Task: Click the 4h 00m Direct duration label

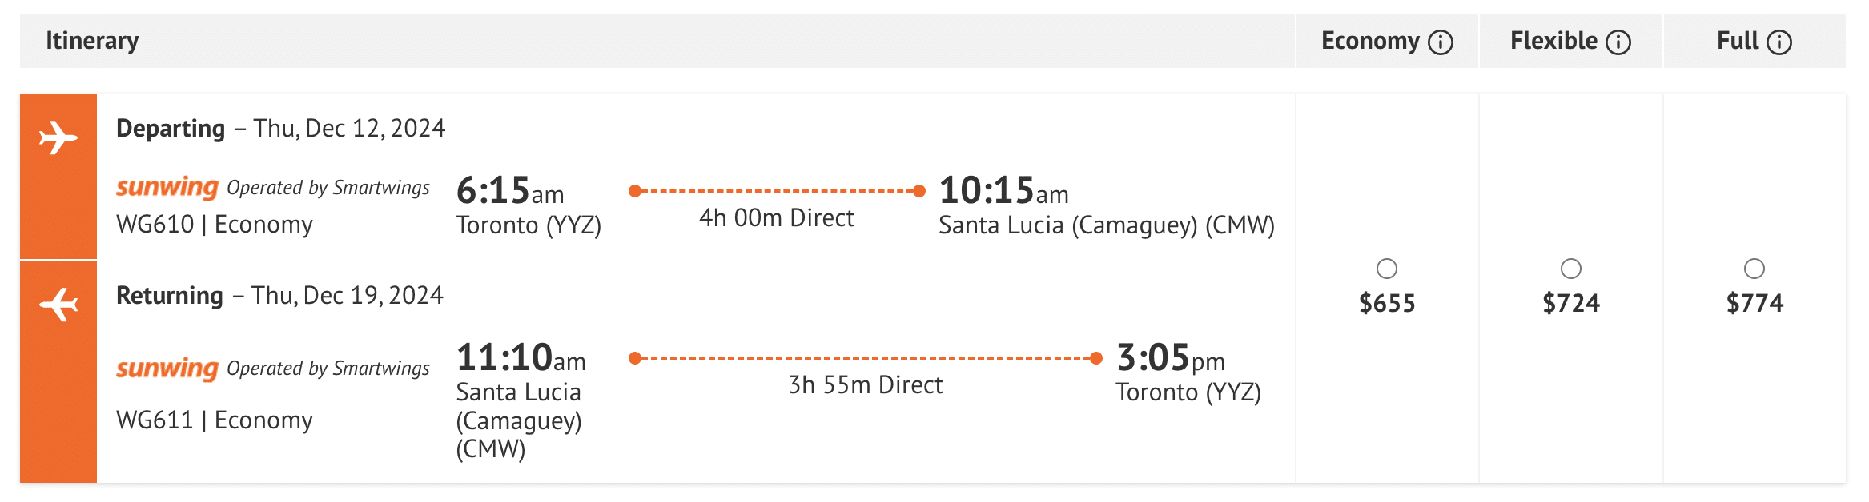Action: pyautogui.click(x=777, y=218)
